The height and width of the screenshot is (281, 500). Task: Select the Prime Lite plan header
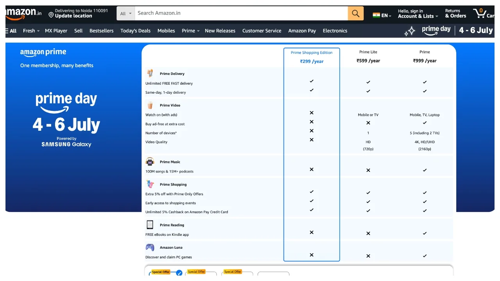pos(368,57)
